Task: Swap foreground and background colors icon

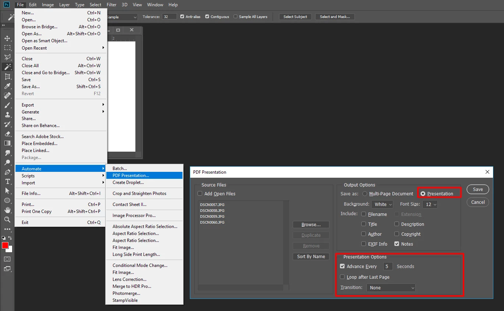Action: (x=10, y=238)
